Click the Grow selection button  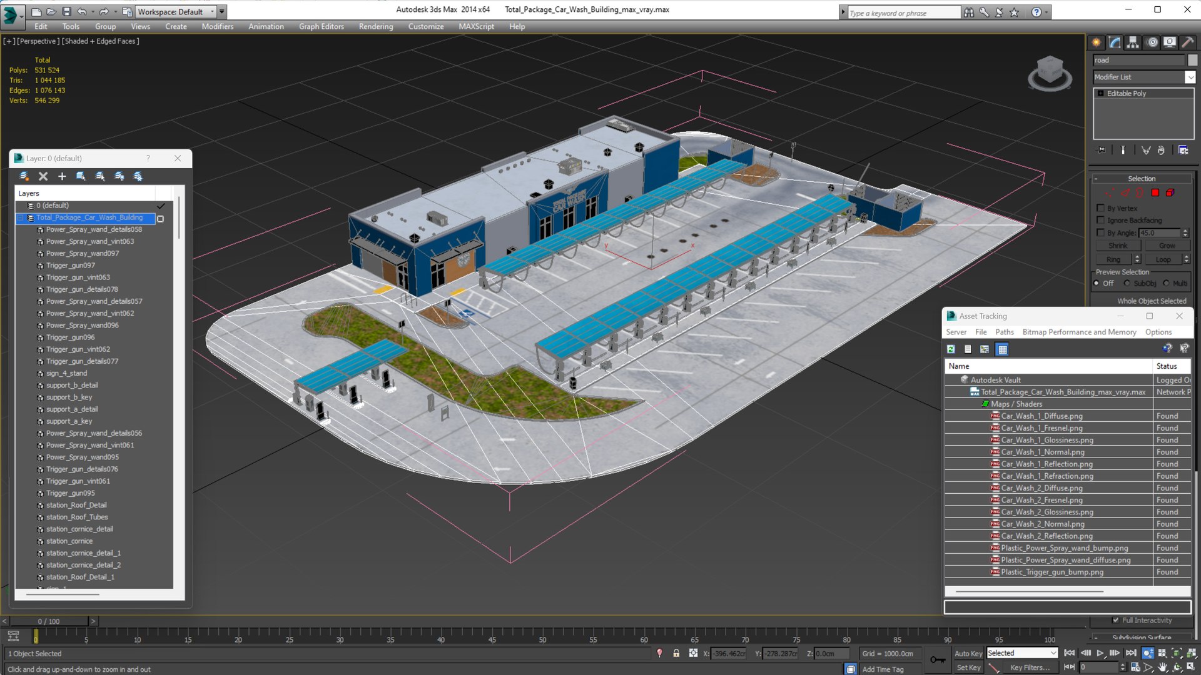(1167, 246)
